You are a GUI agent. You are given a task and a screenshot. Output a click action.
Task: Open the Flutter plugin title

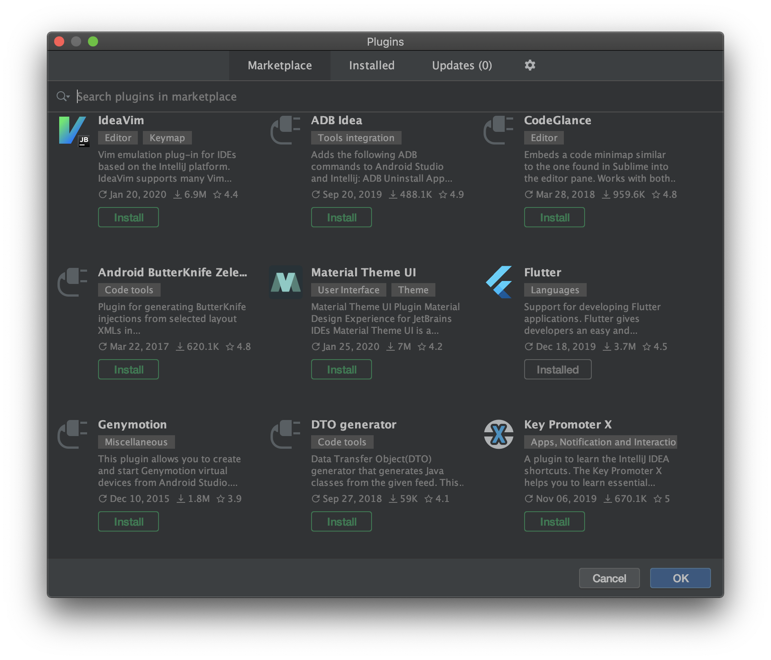click(543, 273)
